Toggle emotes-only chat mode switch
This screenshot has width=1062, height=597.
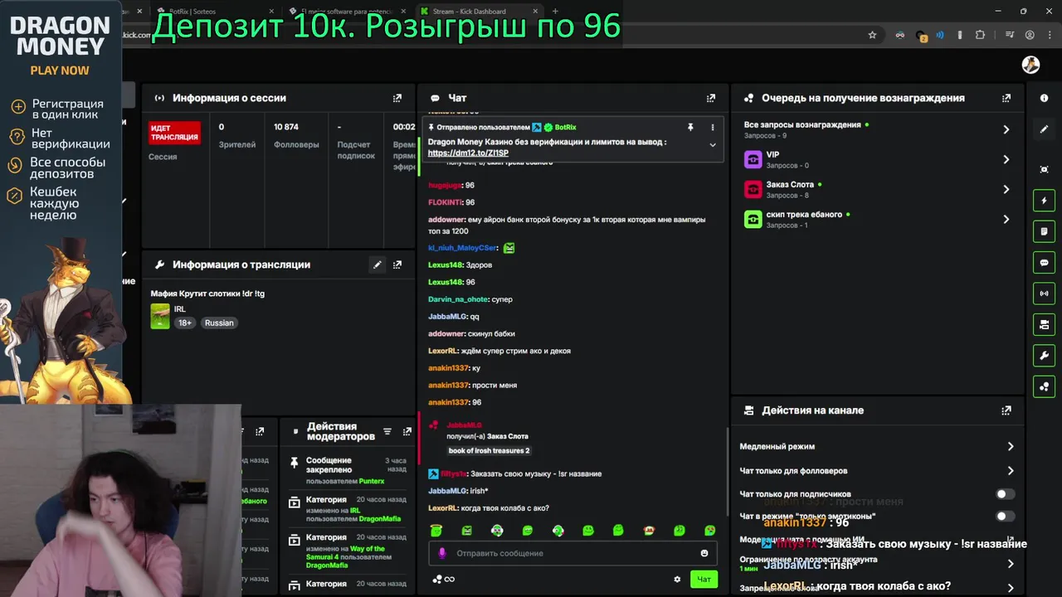pos(1005,516)
